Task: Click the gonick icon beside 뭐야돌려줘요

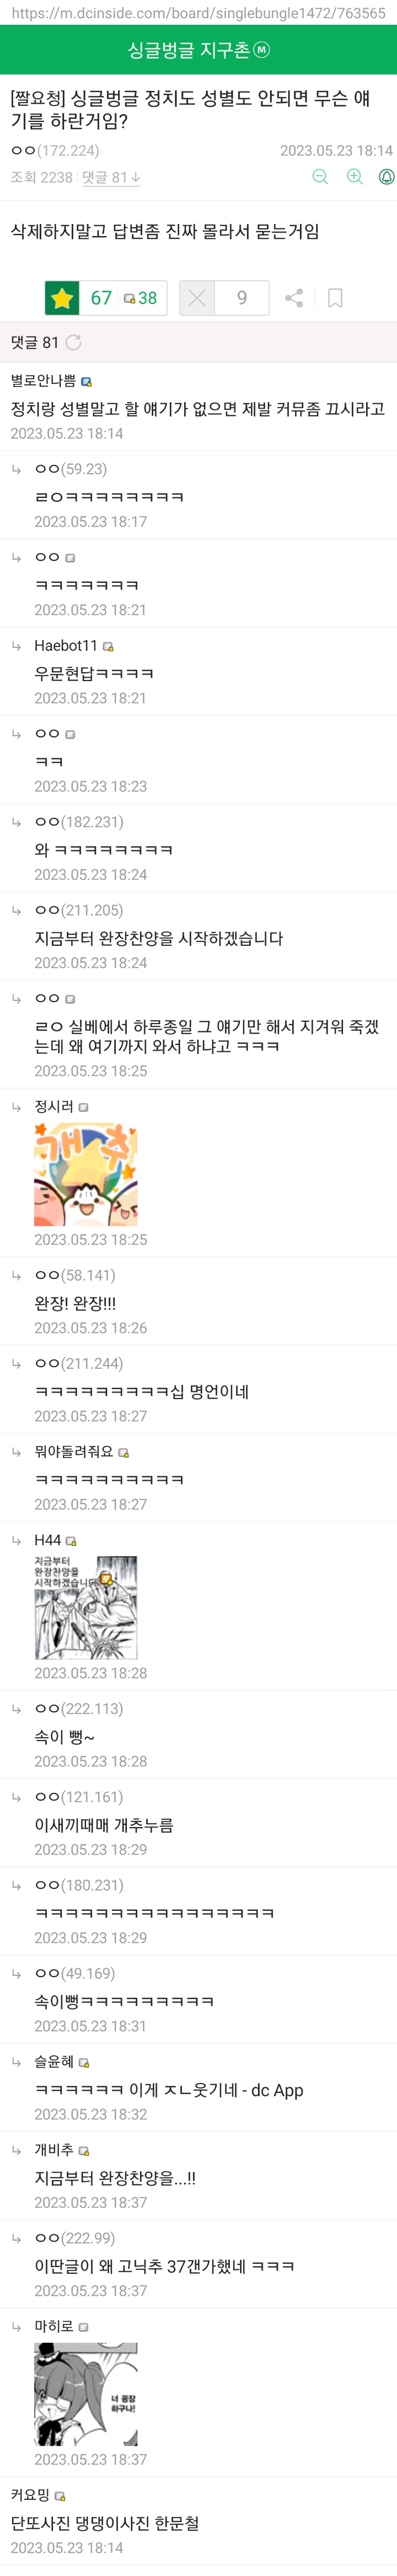Action: coord(124,1452)
